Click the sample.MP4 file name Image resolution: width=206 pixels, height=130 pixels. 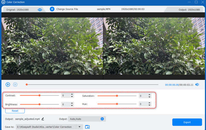point(104,9)
